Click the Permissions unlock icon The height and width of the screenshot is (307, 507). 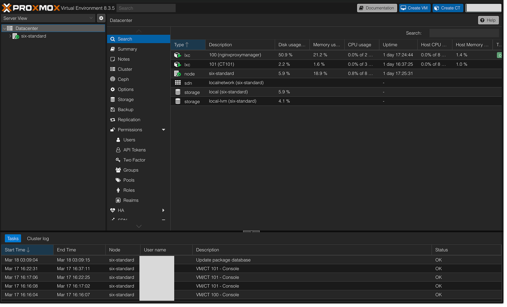coord(113,130)
